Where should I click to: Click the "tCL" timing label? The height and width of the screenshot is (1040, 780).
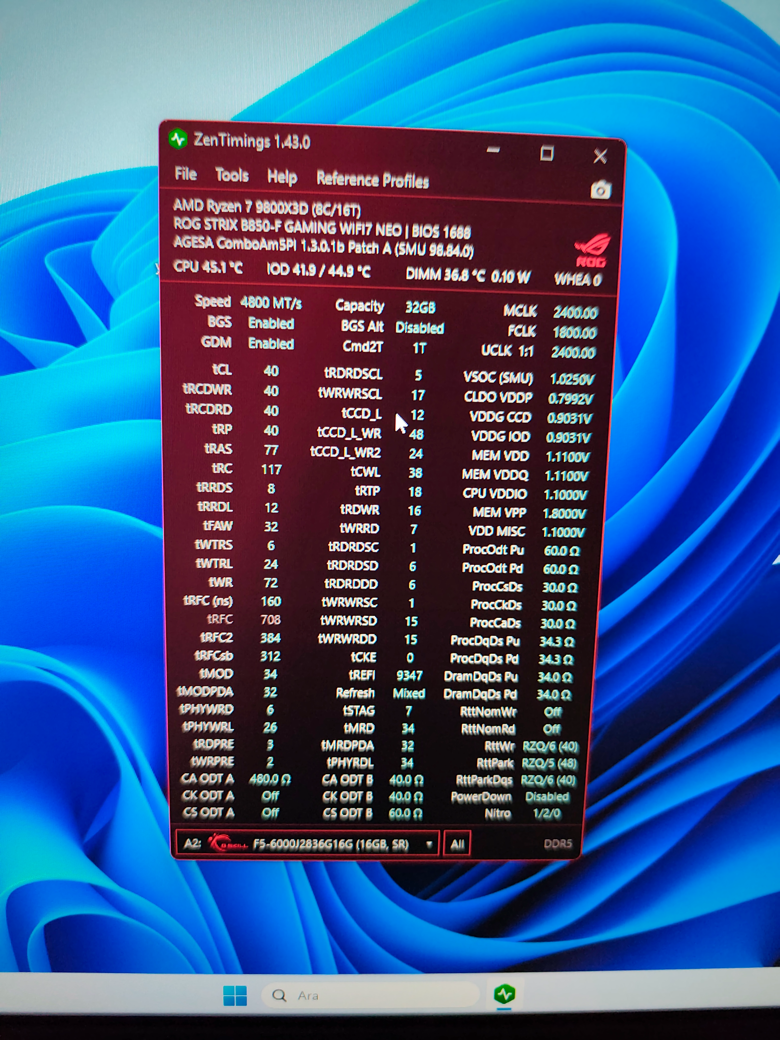222,369
